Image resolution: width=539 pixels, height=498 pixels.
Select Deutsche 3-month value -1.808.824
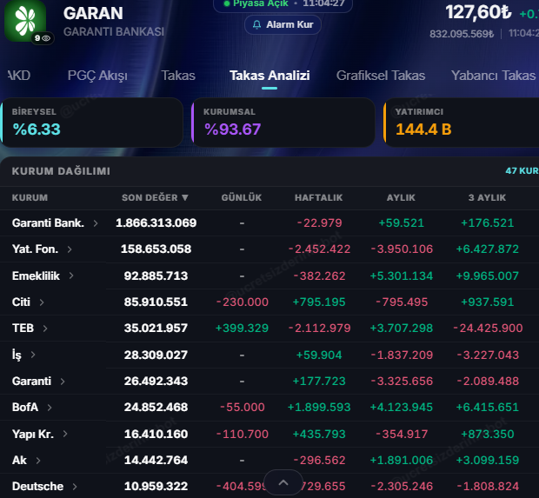coord(488,487)
